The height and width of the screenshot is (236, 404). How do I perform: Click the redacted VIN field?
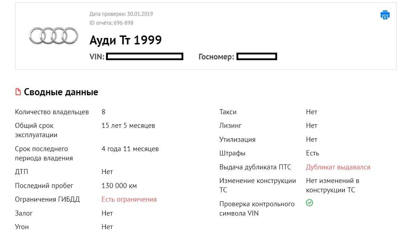(x=145, y=57)
